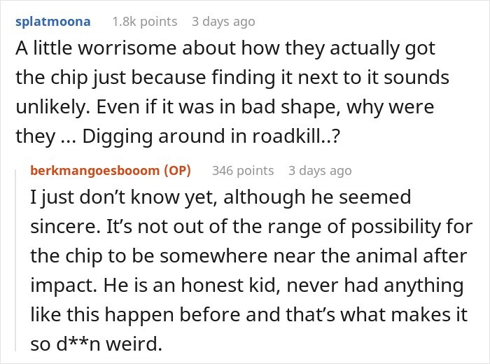Click the word 'sincere' in OP's reply
The image size is (490, 364).
tap(65, 227)
